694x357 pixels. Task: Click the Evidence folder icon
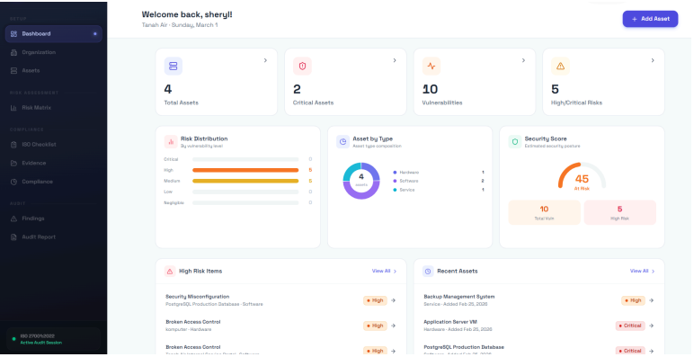[x=13, y=163]
